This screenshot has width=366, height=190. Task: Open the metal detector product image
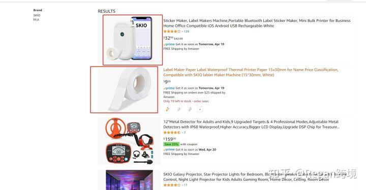tap(129, 141)
